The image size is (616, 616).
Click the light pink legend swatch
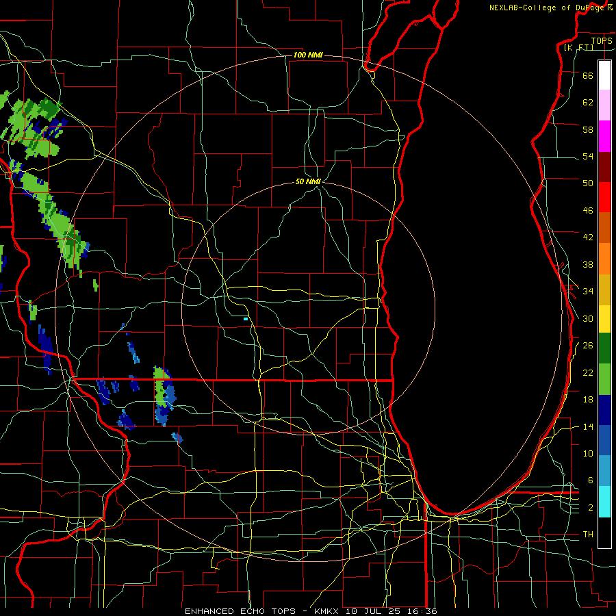(604, 105)
